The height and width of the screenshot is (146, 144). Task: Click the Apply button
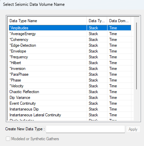pyautogui.click(x=133, y=129)
